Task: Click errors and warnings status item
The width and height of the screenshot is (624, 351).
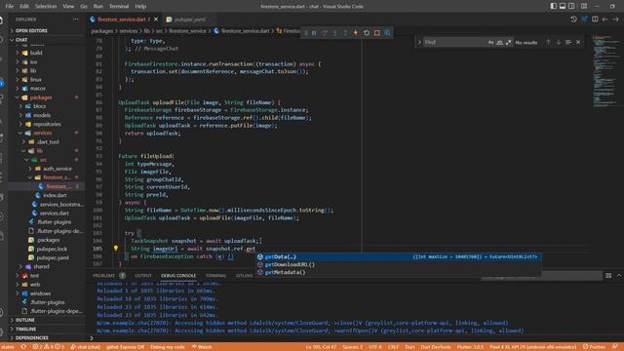Action: click(x=48, y=347)
